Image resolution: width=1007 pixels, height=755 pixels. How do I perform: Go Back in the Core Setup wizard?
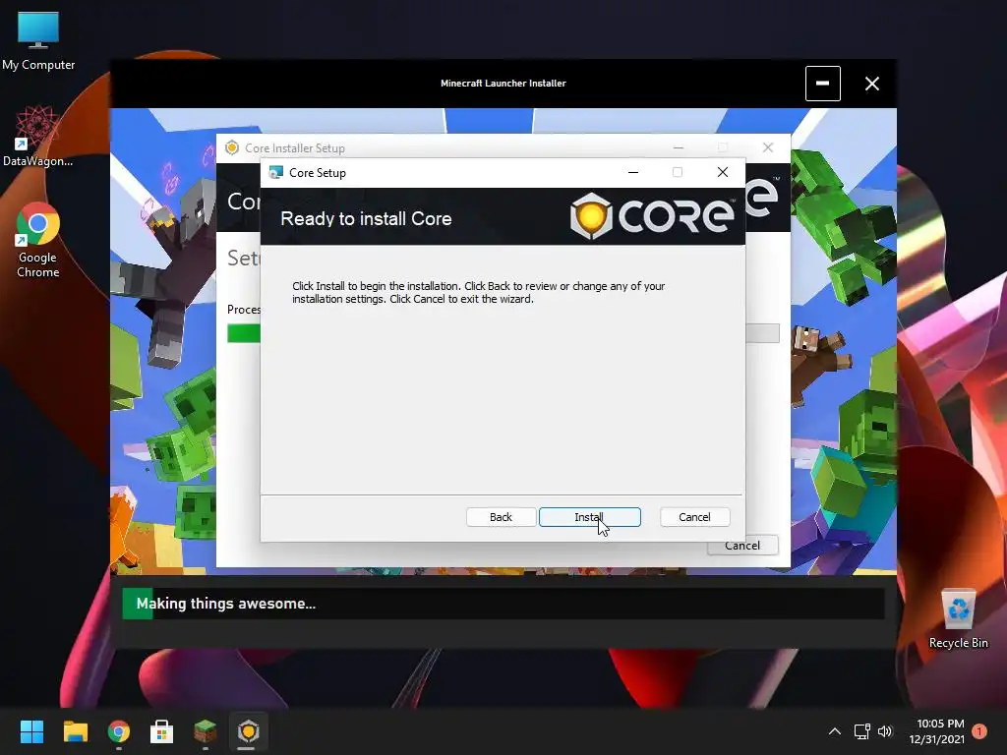tap(501, 517)
